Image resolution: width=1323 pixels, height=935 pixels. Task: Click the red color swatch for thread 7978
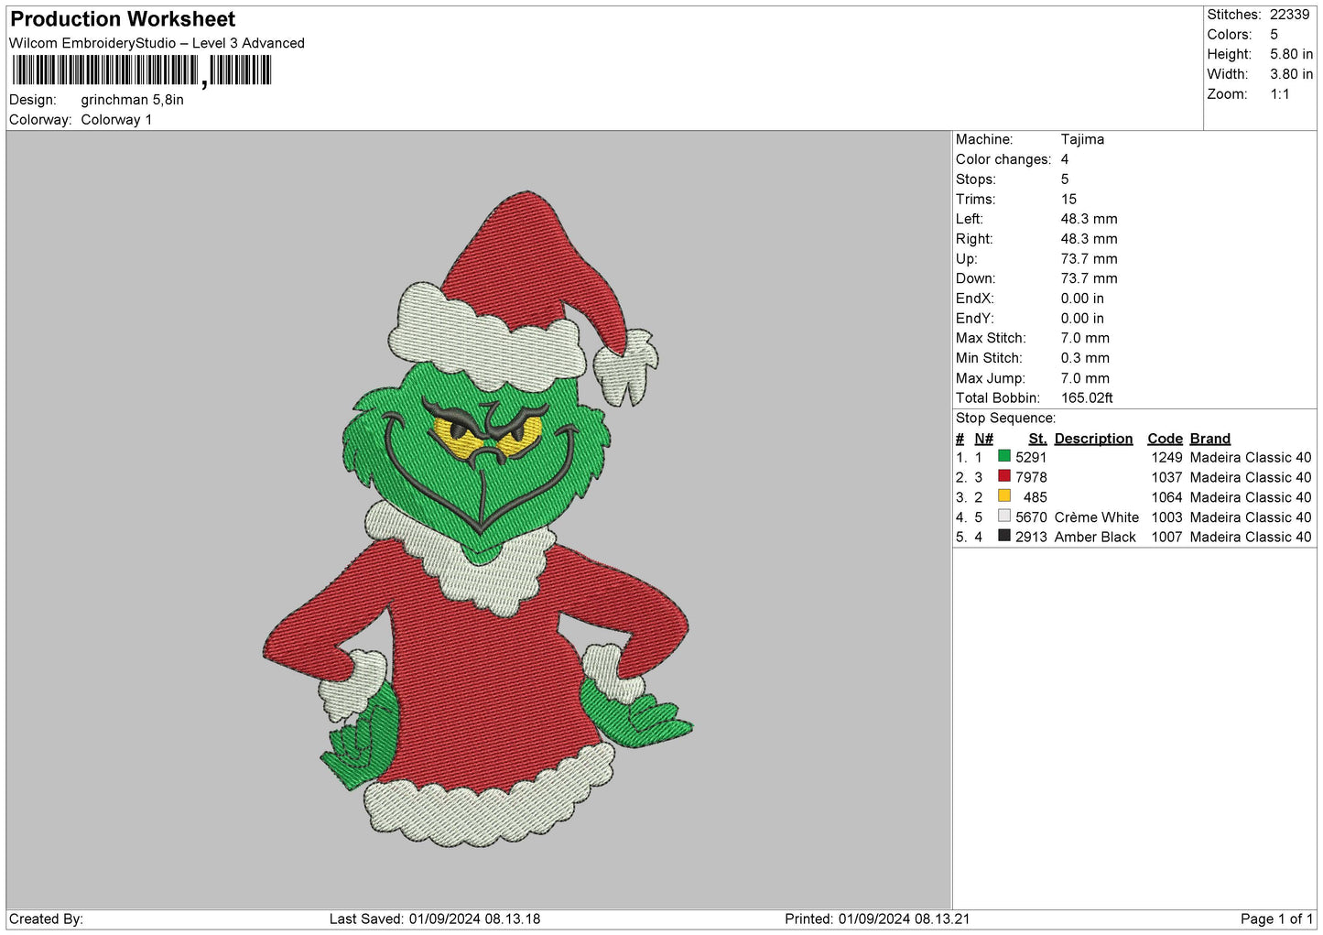(x=1004, y=476)
